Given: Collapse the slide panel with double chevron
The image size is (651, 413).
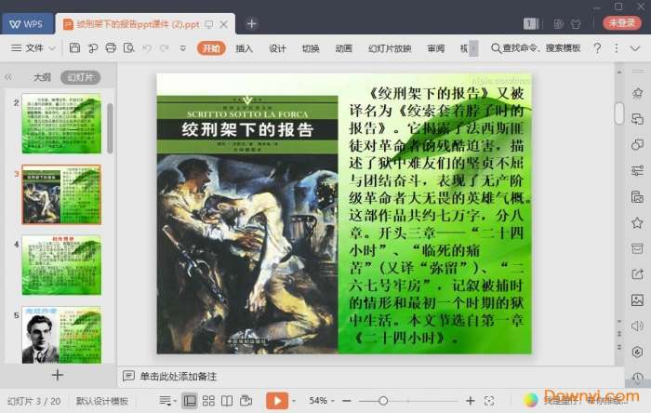Looking at the screenshot, I should [8, 77].
